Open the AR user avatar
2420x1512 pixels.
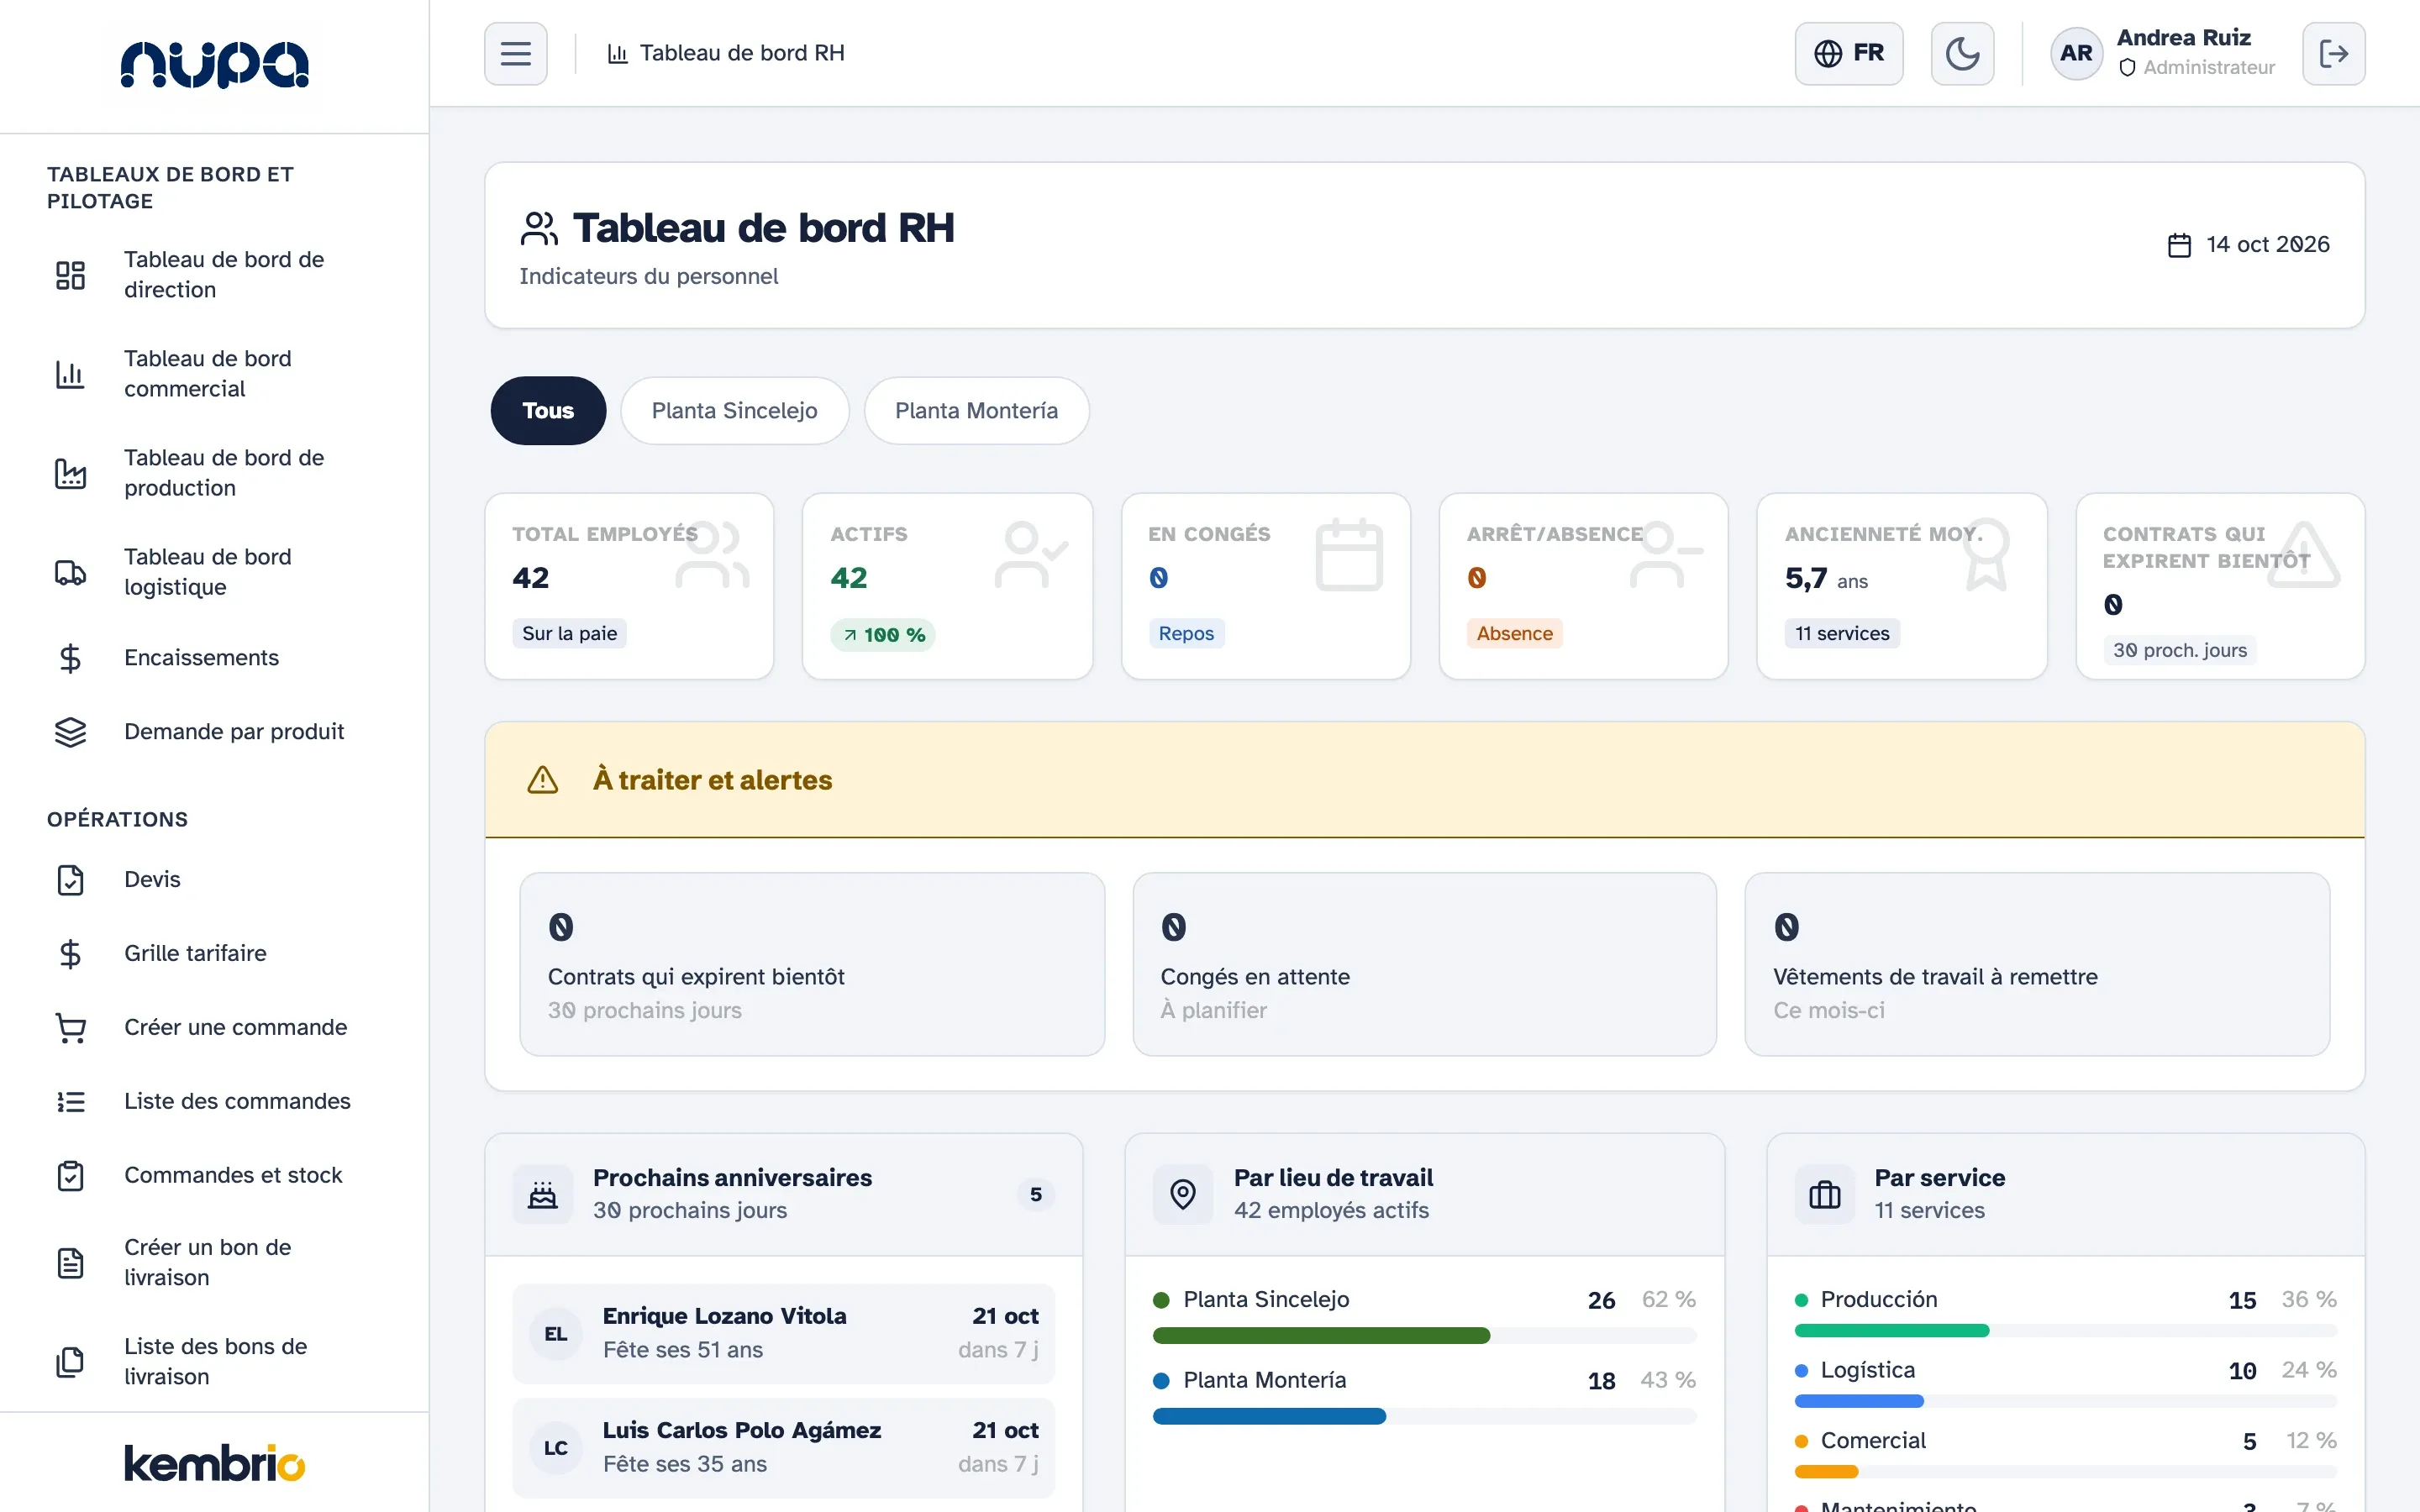[2076, 53]
